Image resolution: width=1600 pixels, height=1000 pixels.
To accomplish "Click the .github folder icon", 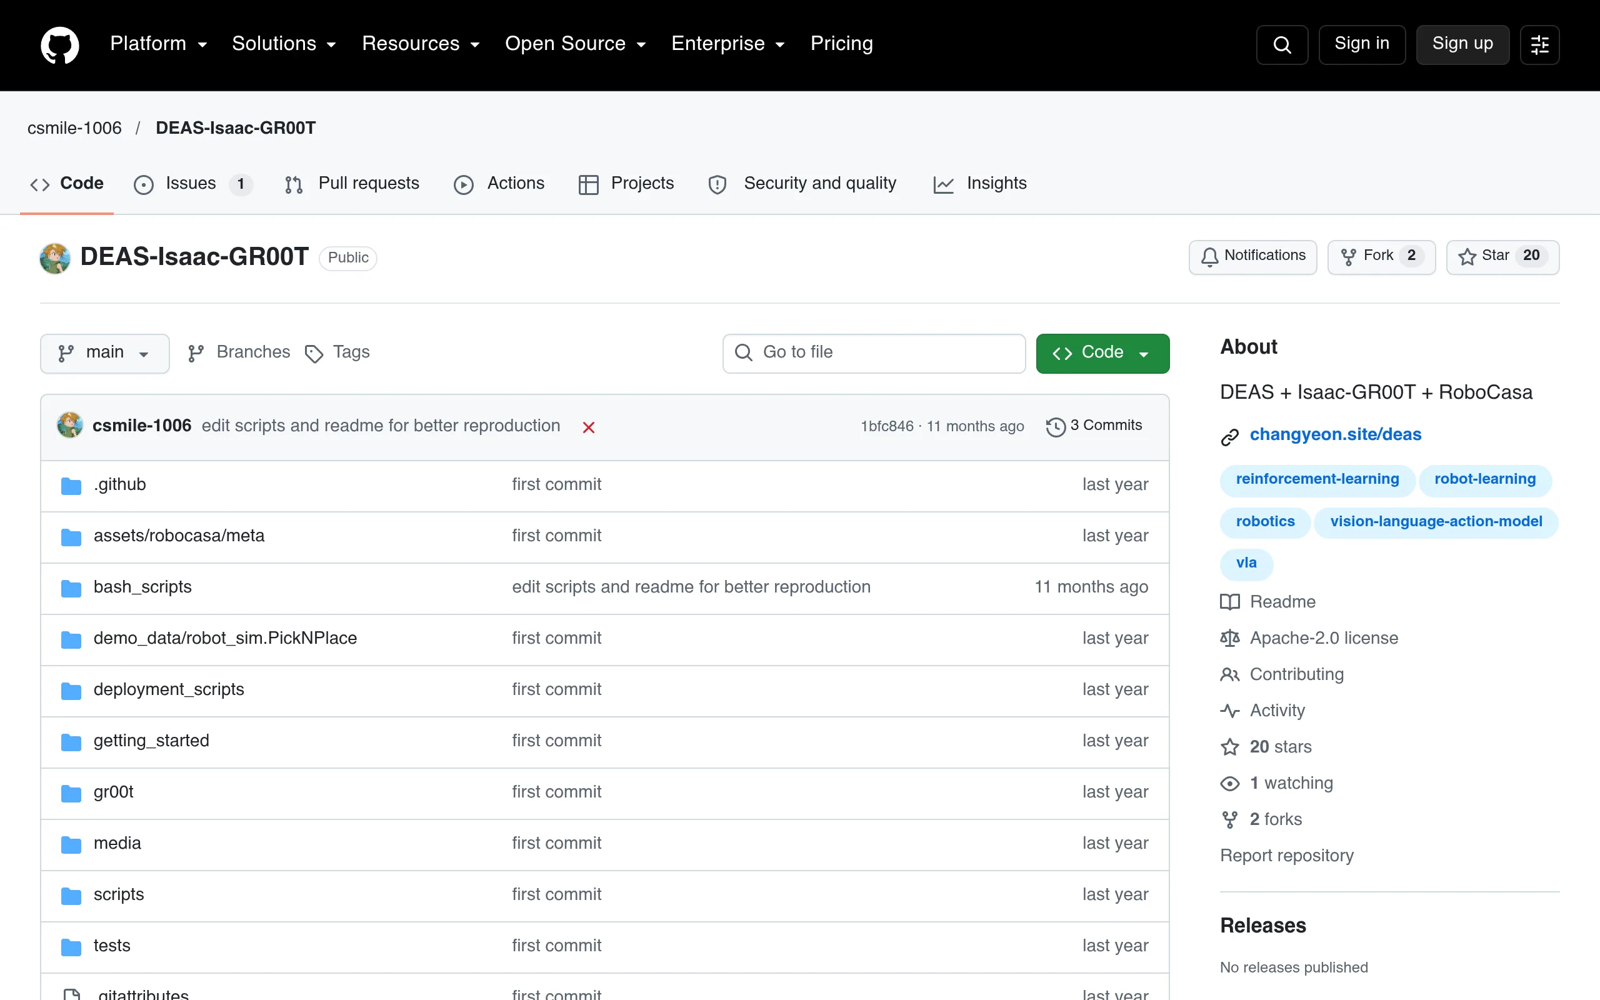I will click(x=71, y=486).
